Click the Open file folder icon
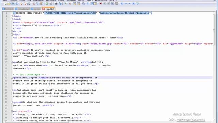The image size is (218, 123). coord(9,4)
